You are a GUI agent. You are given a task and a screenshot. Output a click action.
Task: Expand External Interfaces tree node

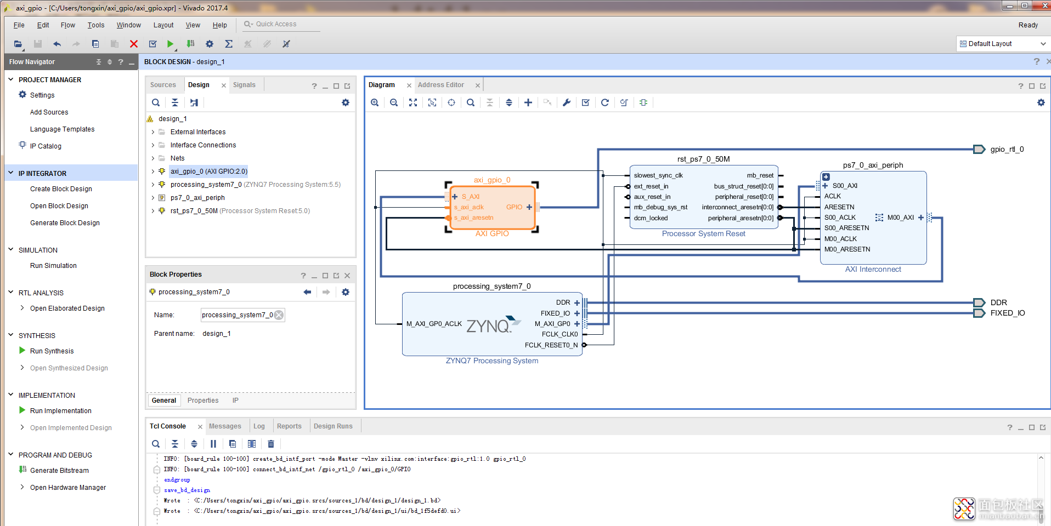coord(153,132)
